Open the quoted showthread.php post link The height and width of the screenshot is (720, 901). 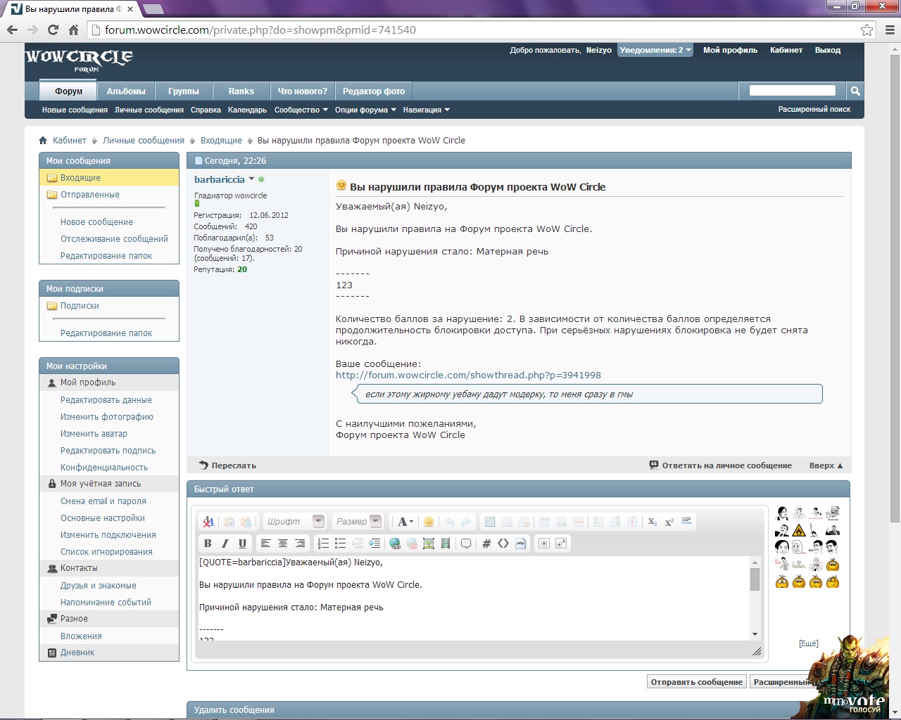pos(468,375)
